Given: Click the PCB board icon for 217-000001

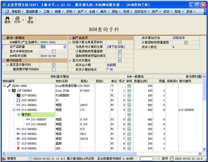Looking at the screenshot, I should (x=18, y=95).
